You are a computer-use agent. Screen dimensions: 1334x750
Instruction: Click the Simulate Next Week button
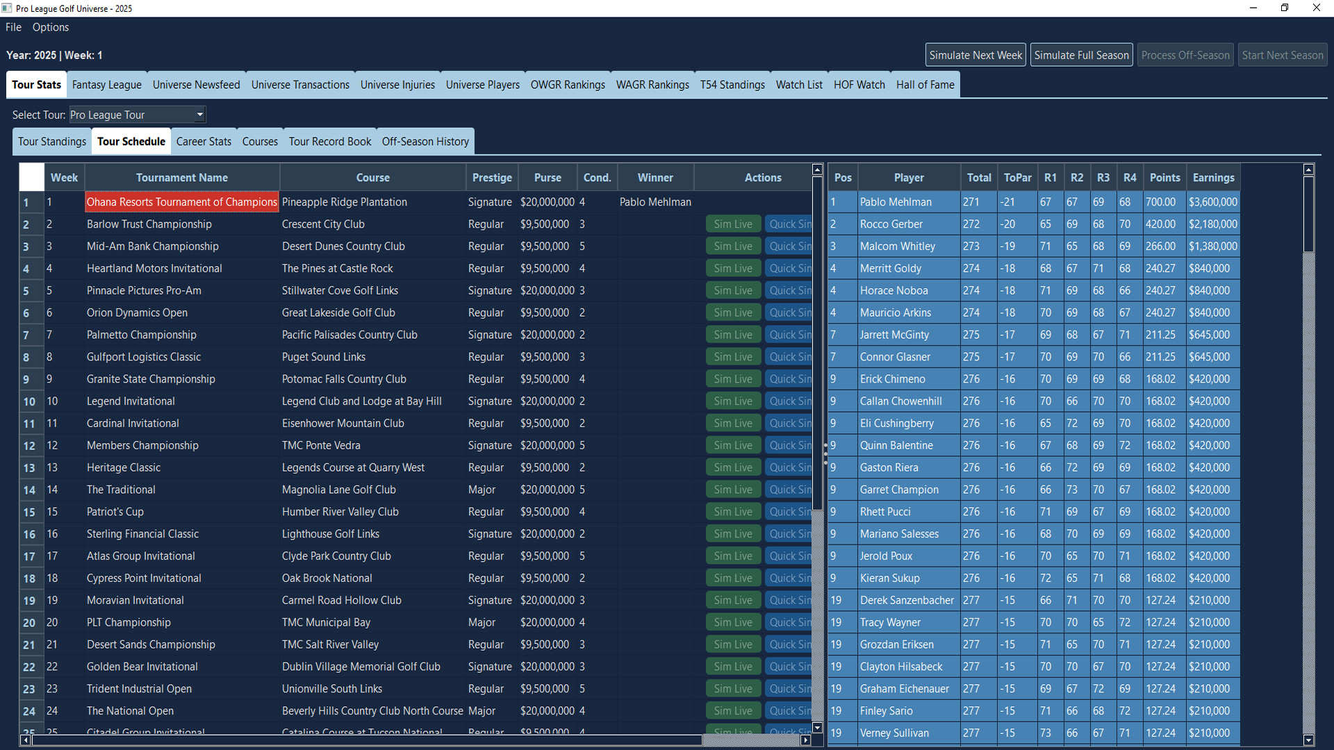point(975,54)
